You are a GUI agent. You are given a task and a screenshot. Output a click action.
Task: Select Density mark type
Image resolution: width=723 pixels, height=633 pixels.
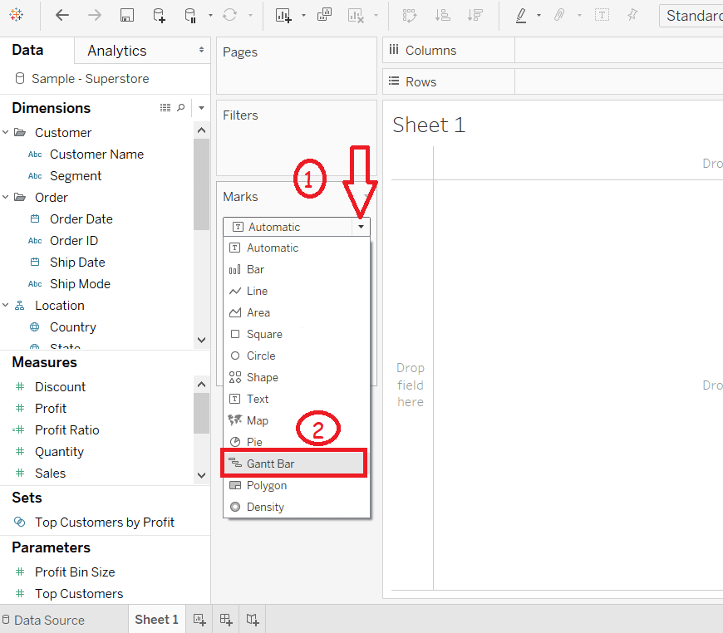click(x=296, y=507)
